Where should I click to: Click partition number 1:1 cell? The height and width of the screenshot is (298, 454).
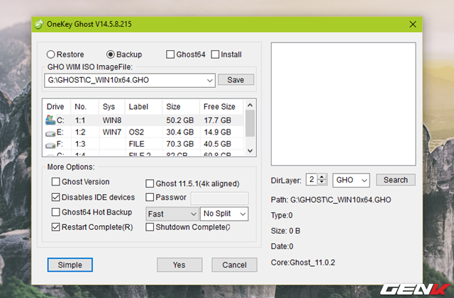(x=80, y=120)
